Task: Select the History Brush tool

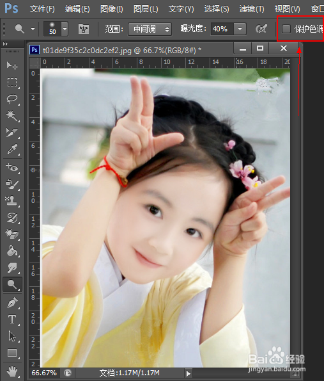Action: (x=12, y=218)
